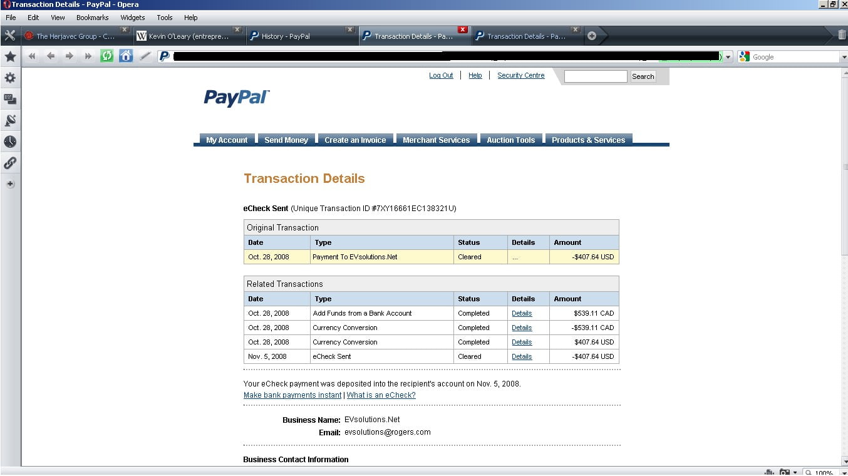
Task: Open the Tools menu
Action: (x=165, y=18)
